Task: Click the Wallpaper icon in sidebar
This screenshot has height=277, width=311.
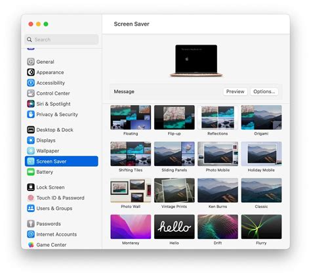Action: [x=31, y=151]
